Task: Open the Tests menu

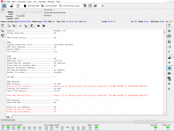Action: coord(14,2)
